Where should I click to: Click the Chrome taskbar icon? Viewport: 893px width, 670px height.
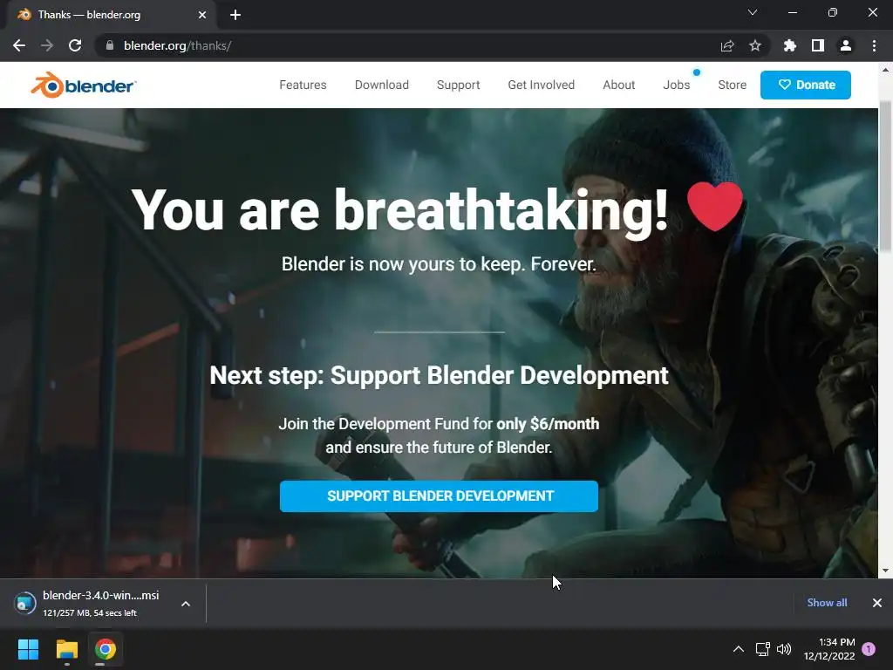click(x=106, y=649)
